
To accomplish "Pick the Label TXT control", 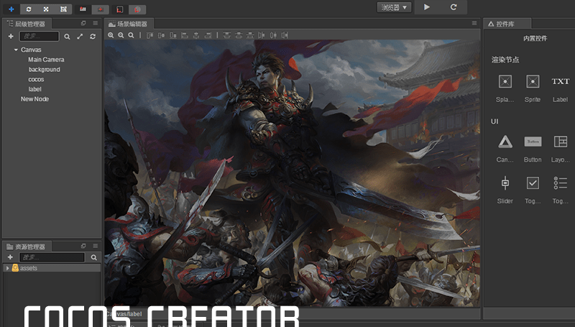I will click(561, 81).
